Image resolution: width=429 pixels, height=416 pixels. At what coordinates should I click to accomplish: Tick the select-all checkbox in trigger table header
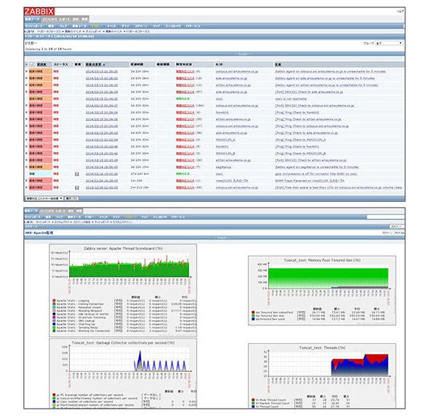(x=32, y=64)
